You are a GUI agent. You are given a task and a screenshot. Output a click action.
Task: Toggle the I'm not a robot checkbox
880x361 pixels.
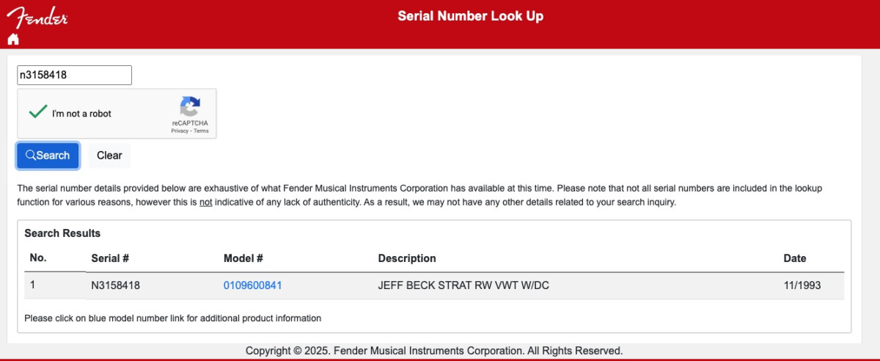(x=37, y=113)
